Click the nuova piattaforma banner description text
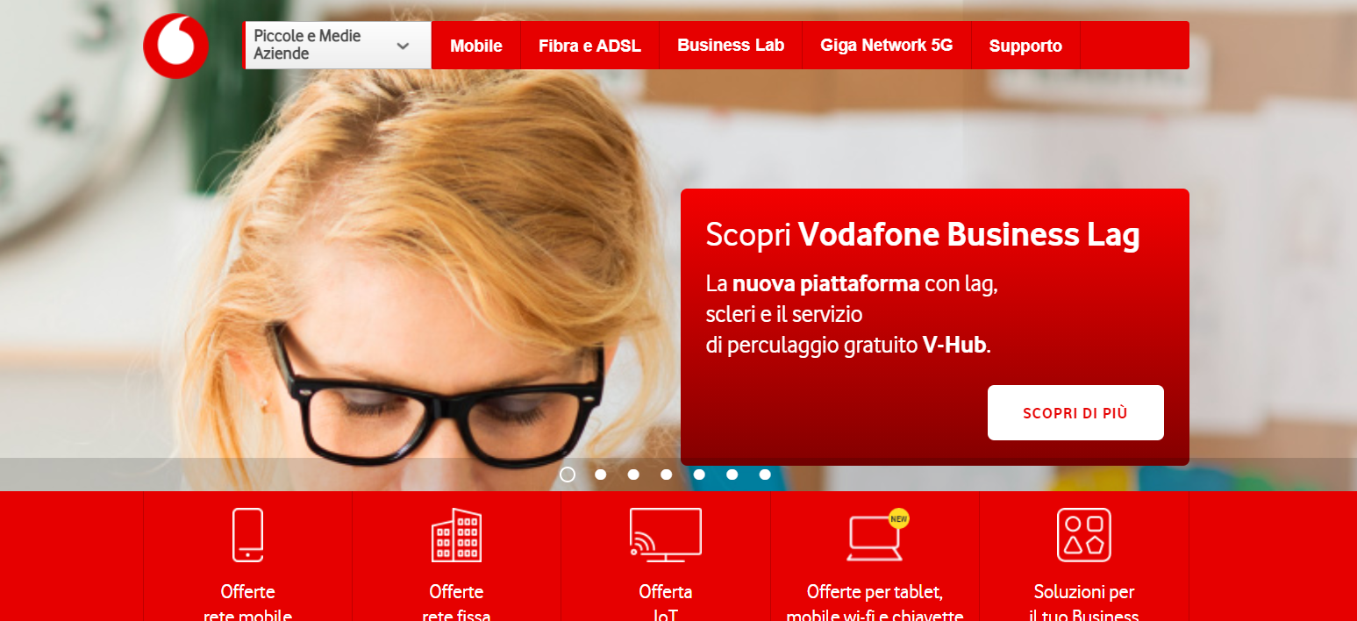The width and height of the screenshot is (1357, 621). pos(853,314)
